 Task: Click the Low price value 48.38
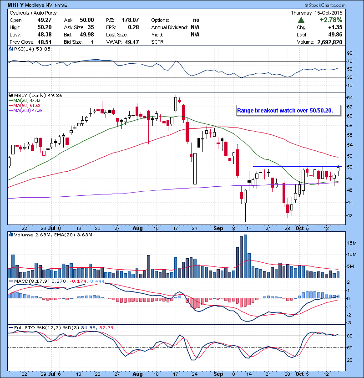pos(45,35)
